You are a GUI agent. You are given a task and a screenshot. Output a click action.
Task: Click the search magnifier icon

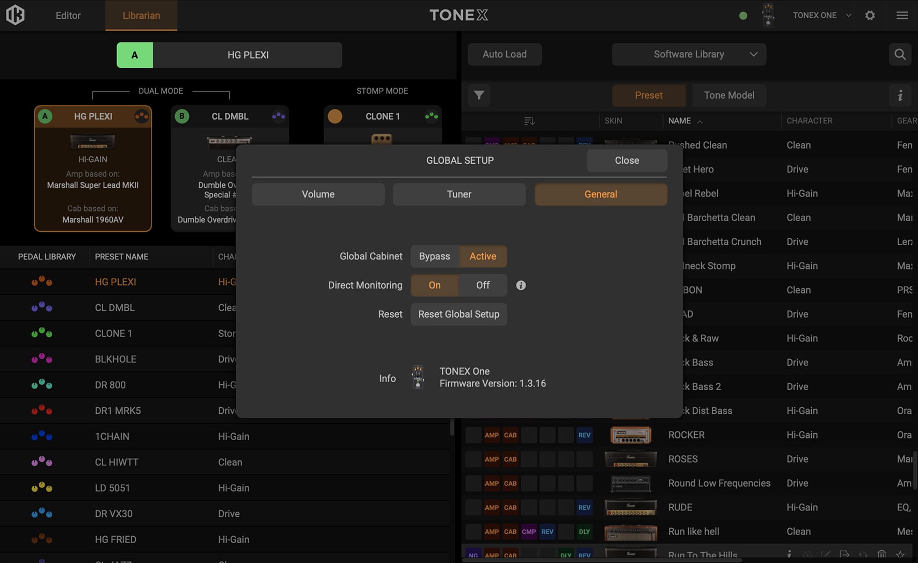pyautogui.click(x=900, y=54)
